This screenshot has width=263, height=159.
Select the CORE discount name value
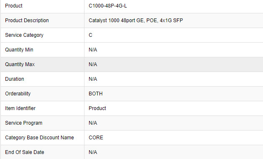click(96, 137)
